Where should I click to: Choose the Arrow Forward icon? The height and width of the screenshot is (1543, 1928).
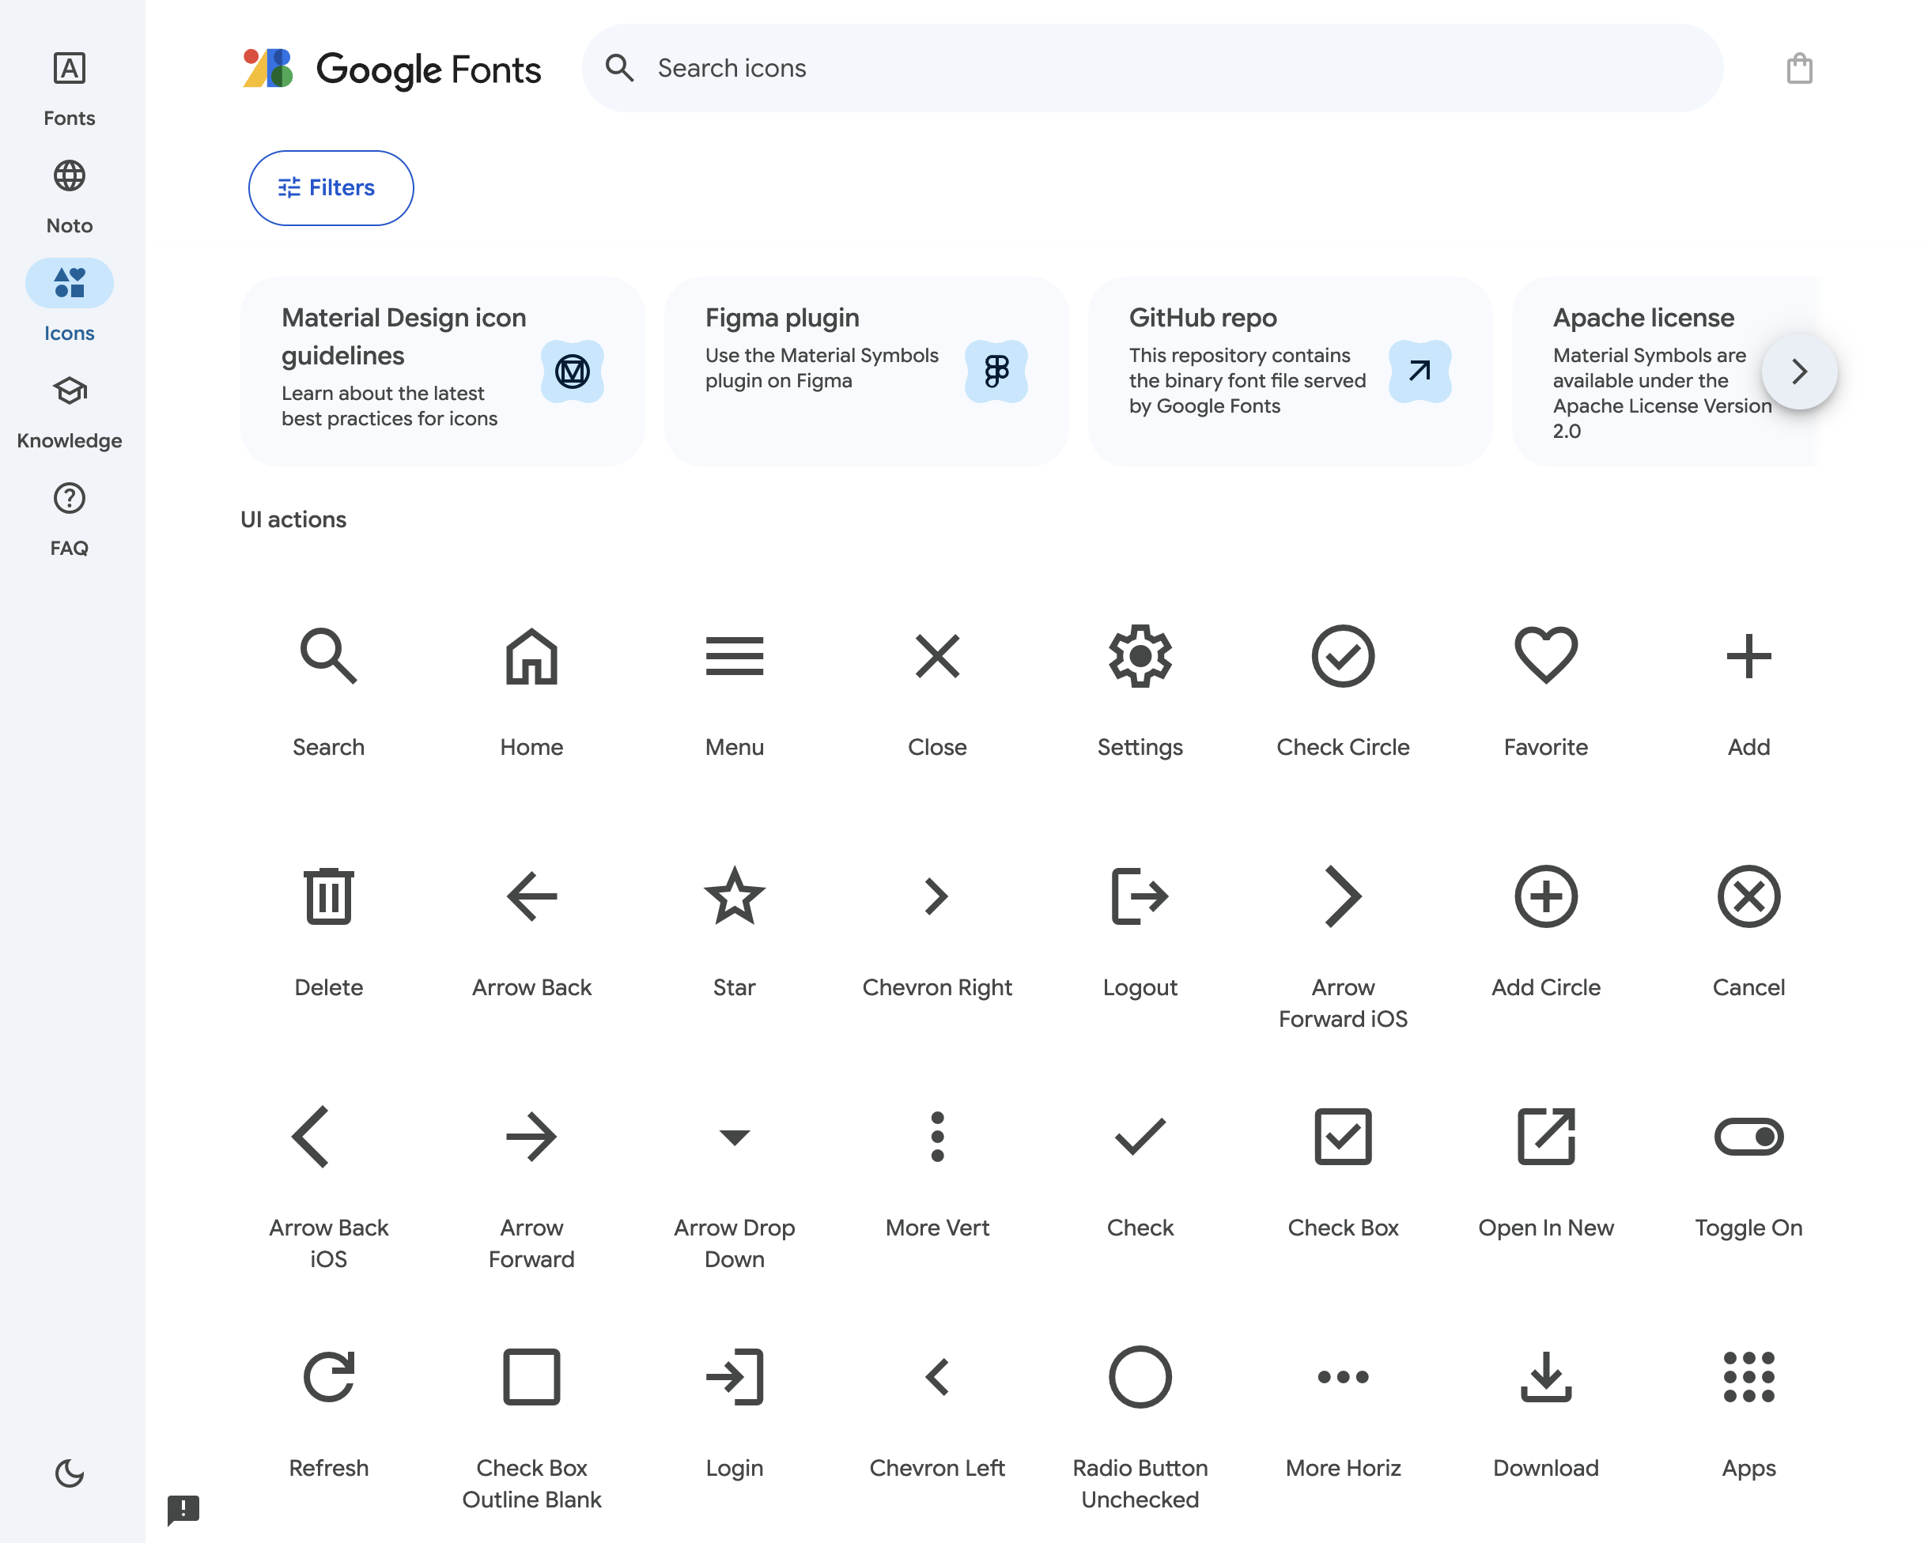pos(531,1136)
